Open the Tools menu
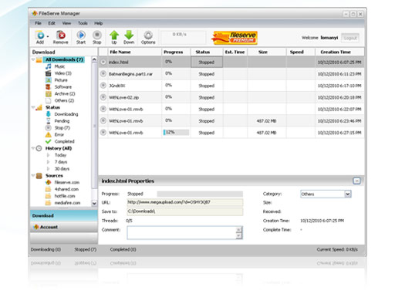 point(83,23)
